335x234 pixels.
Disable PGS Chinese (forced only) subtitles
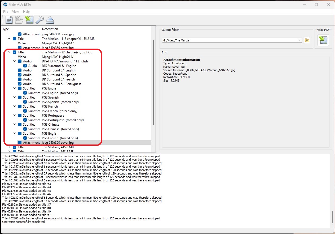[25, 129]
